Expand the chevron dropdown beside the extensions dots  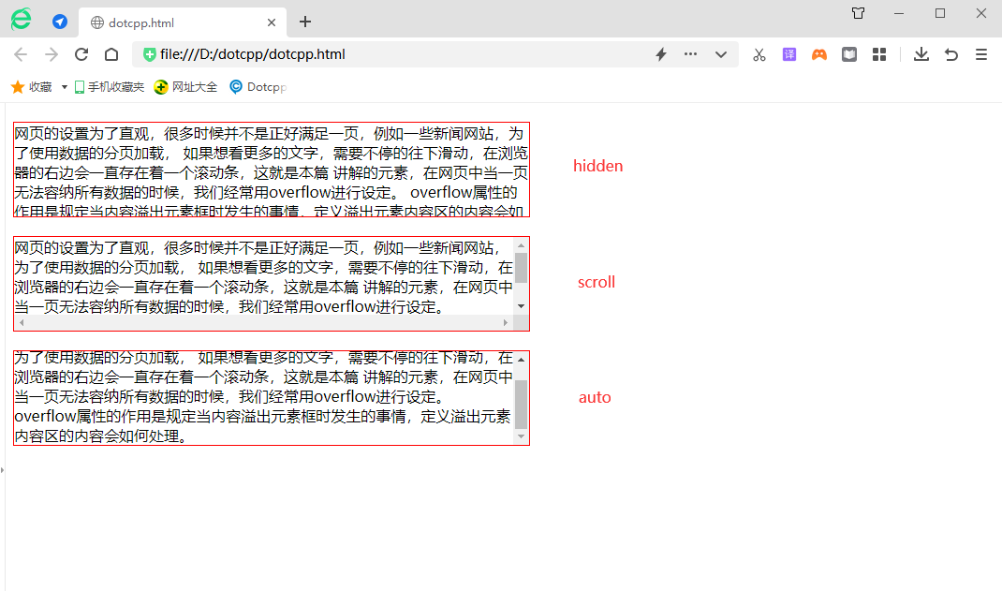[x=721, y=54]
